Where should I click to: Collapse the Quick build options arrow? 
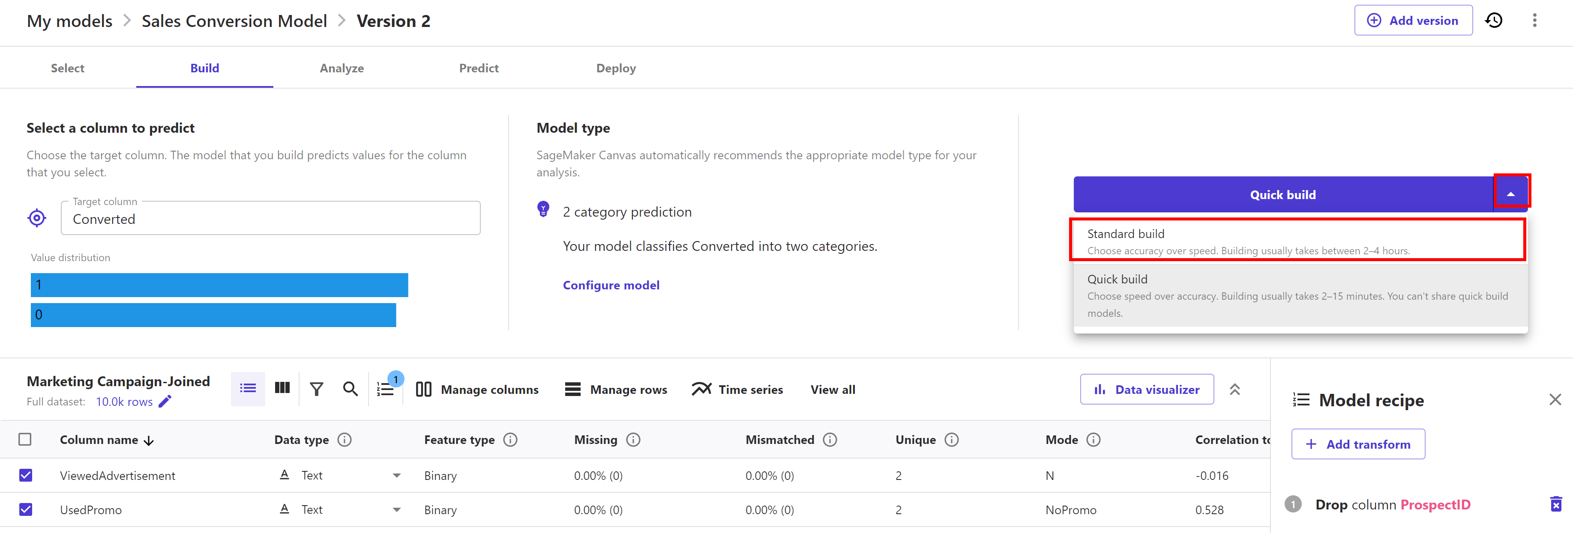[x=1511, y=194]
